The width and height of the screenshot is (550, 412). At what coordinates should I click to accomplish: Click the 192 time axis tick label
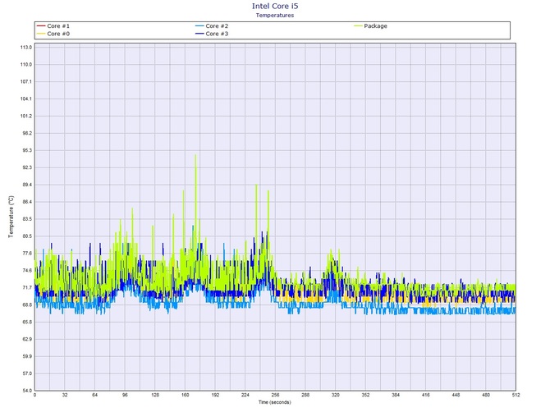click(215, 395)
